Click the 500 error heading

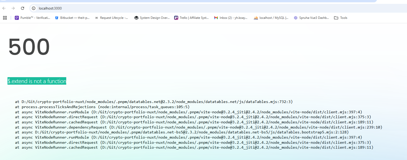pyautogui.click(x=29, y=47)
